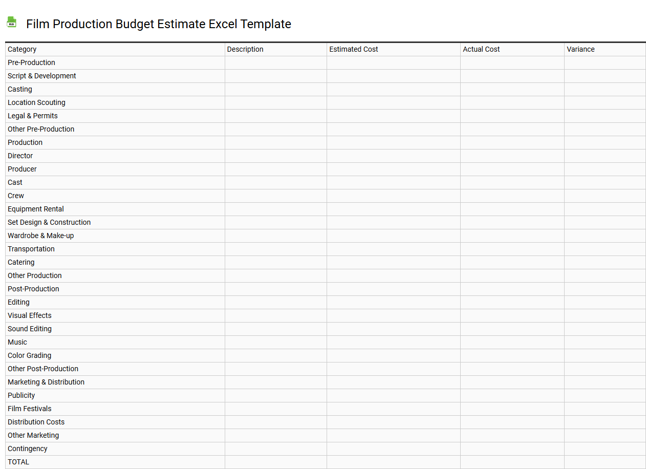The height and width of the screenshot is (469, 646).
Task: Click the Description column header
Action: point(245,49)
